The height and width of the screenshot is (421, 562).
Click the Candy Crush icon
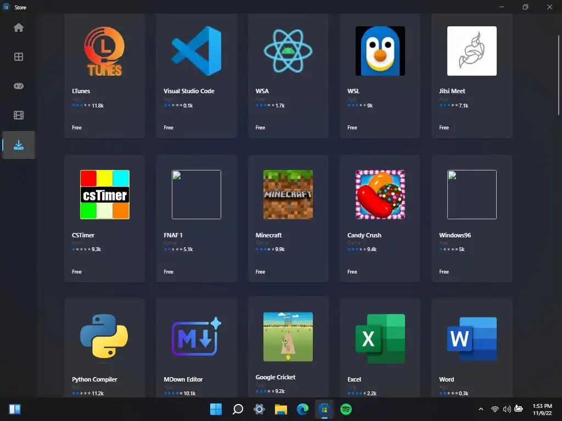point(380,195)
